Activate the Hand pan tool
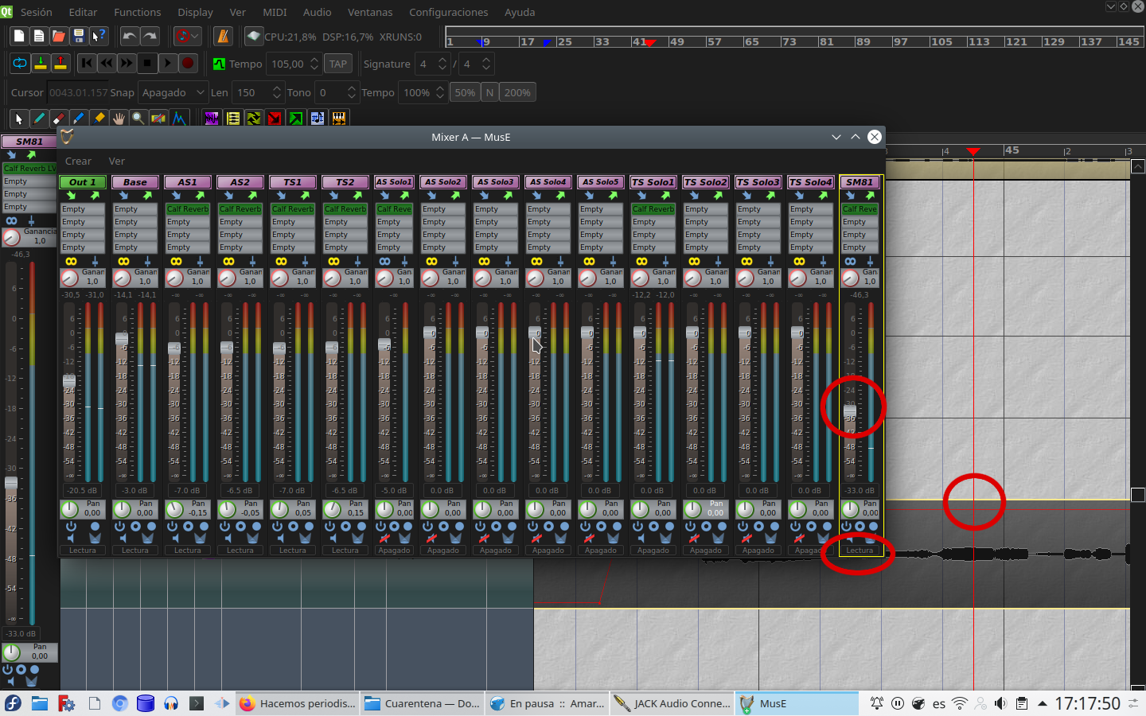 (119, 118)
